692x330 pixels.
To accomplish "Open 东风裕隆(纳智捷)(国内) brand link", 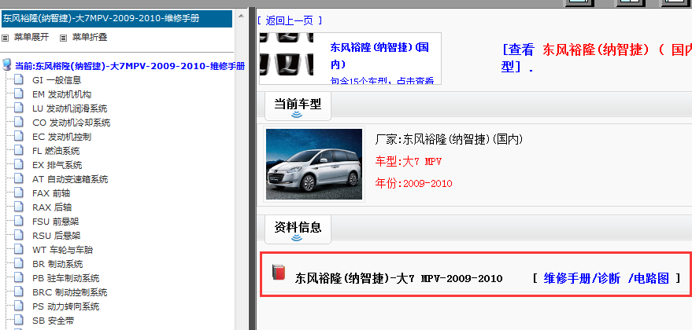I will point(379,55).
